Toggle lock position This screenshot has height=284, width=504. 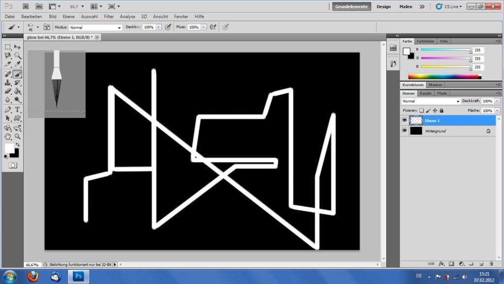tap(435, 110)
